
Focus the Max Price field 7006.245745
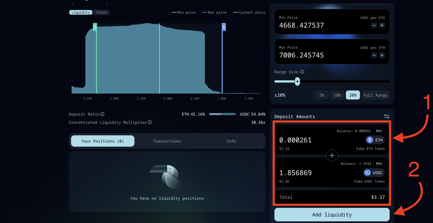point(301,55)
